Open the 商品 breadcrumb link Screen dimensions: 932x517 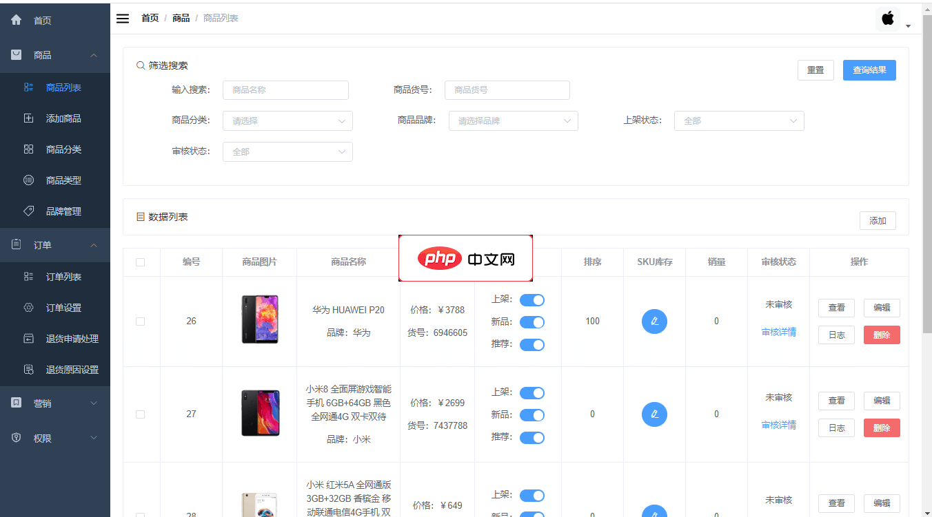(x=181, y=17)
